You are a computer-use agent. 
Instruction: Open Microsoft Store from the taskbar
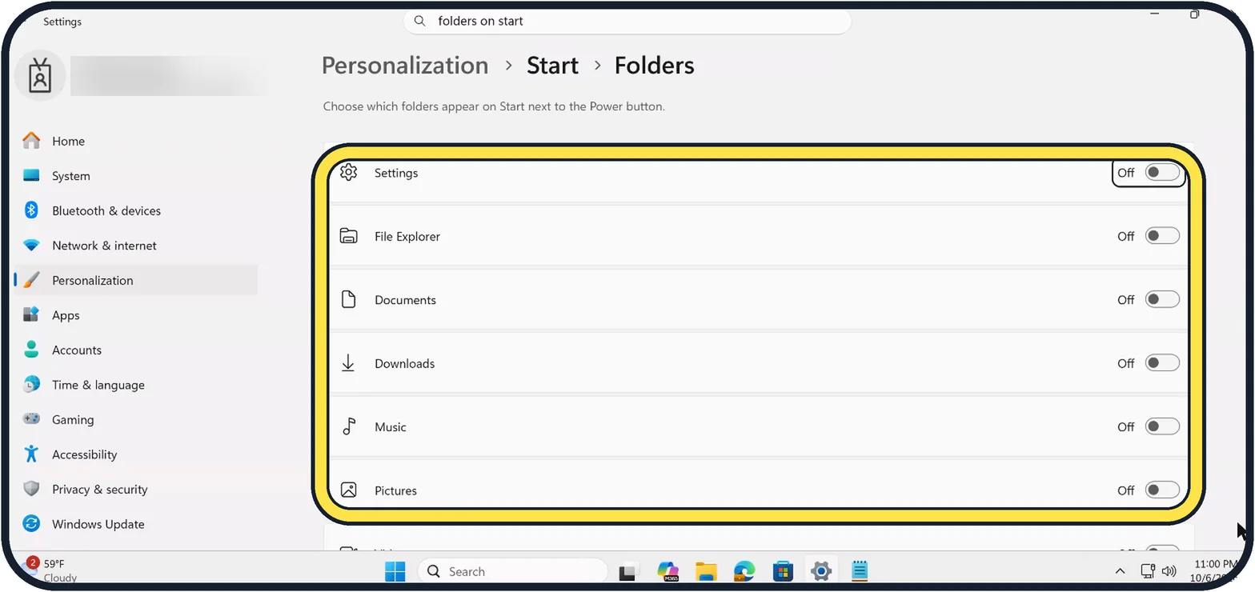tap(783, 572)
